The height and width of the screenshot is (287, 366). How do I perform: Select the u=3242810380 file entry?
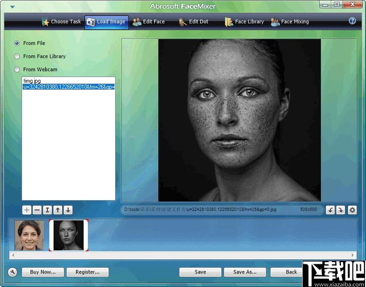click(69, 87)
